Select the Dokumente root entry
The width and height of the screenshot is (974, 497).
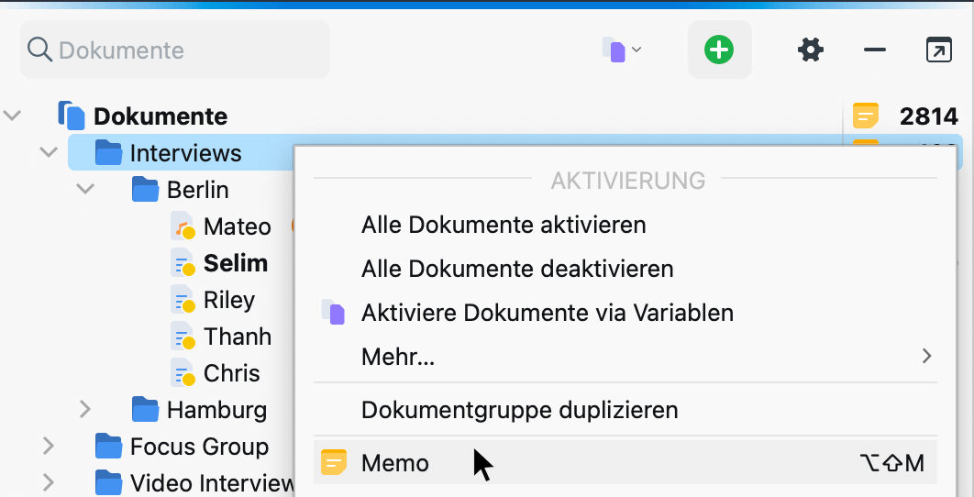(x=160, y=116)
